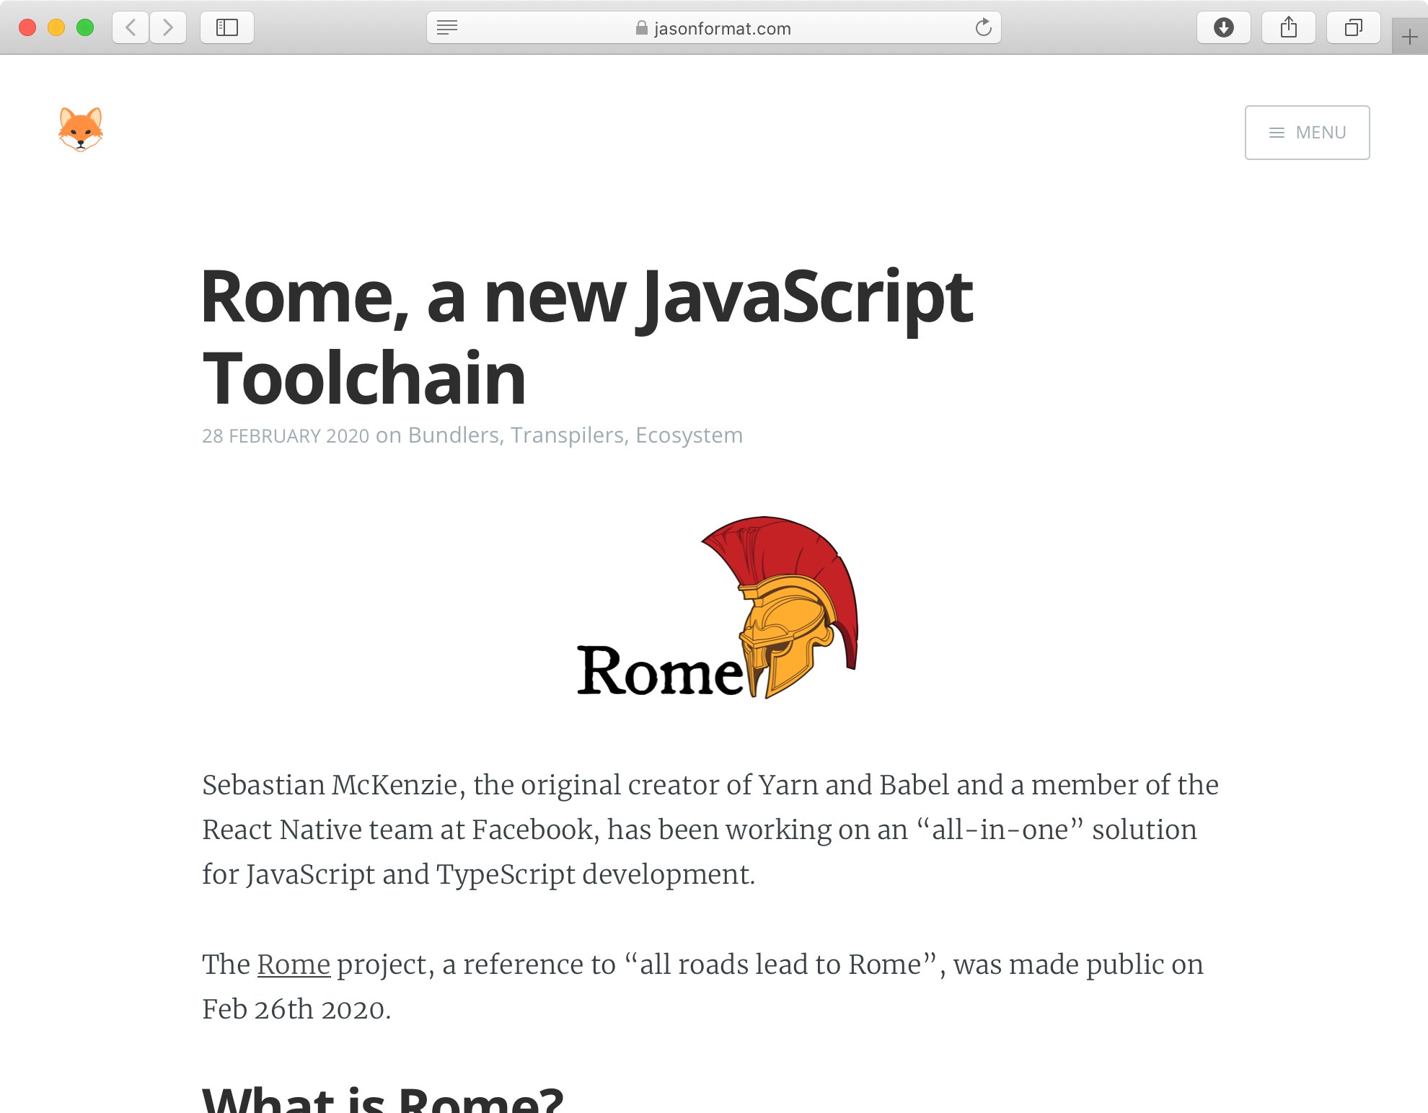
Task: Click the Rome helmet logo image
Action: pyautogui.click(x=718, y=608)
